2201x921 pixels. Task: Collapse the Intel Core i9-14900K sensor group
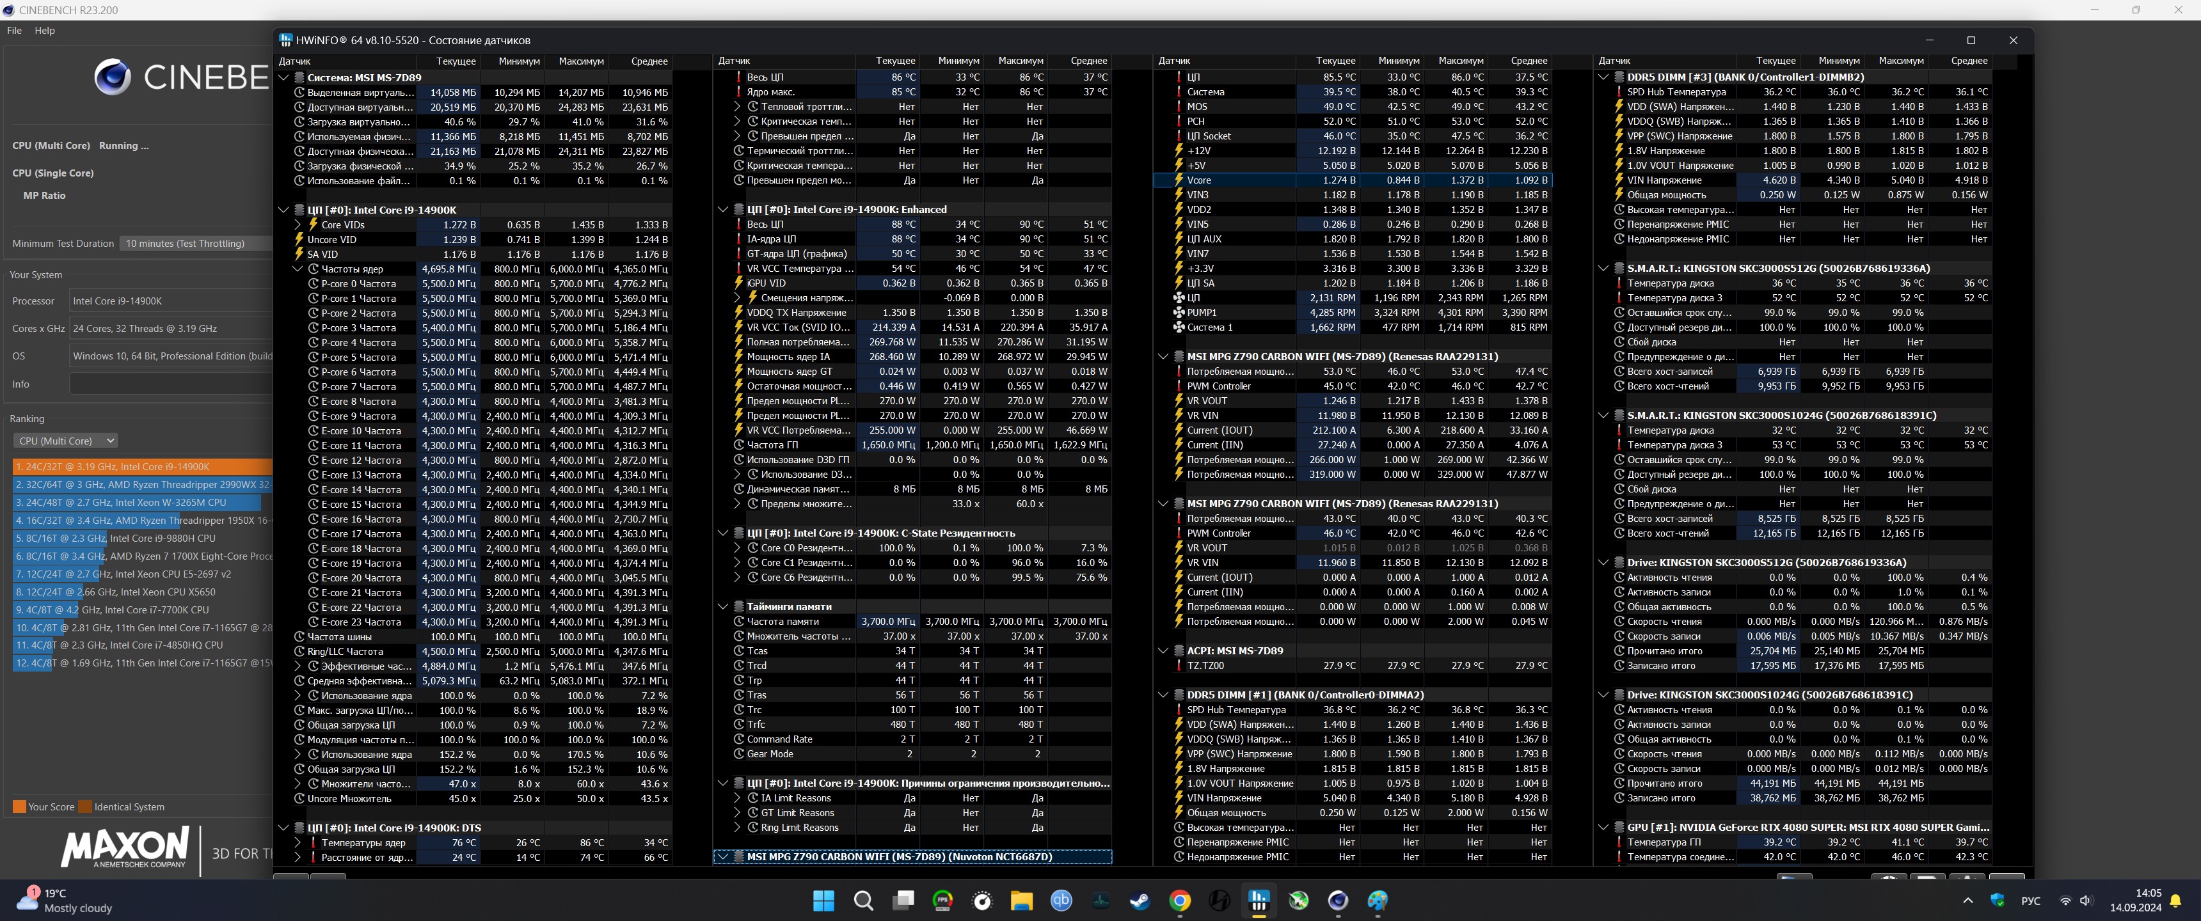[x=283, y=210]
